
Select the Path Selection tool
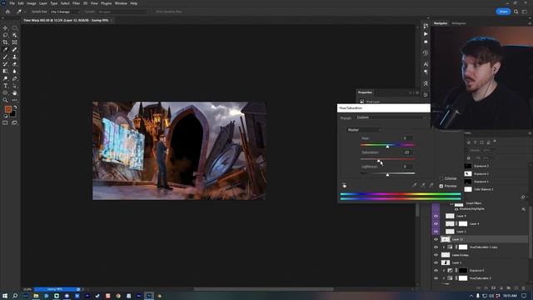click(15, 86)
